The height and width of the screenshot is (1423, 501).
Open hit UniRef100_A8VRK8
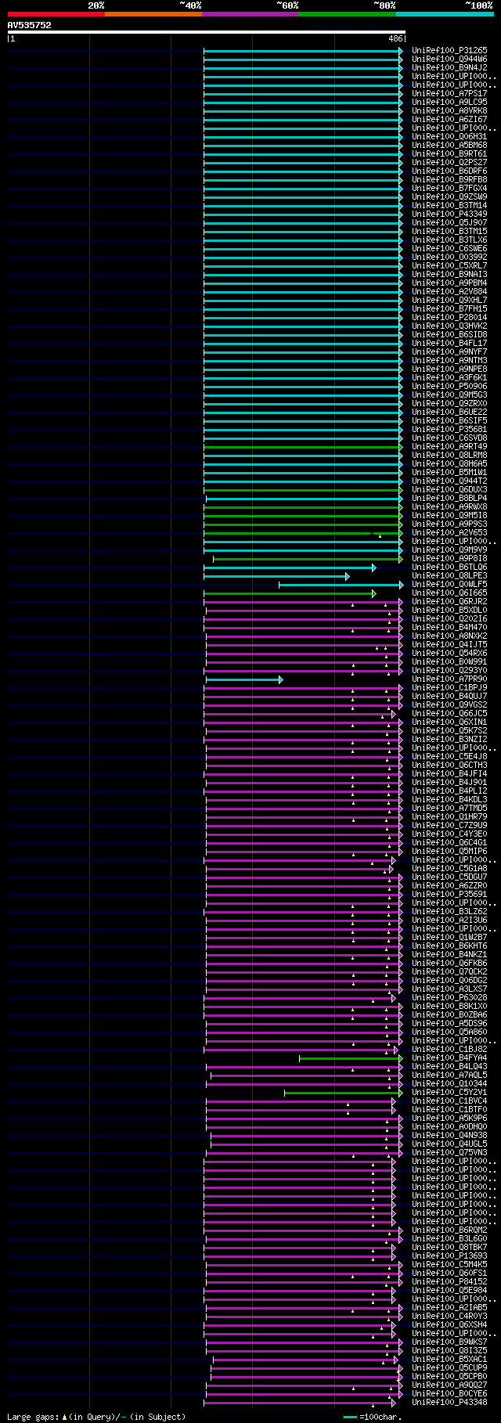coord(449,111)
